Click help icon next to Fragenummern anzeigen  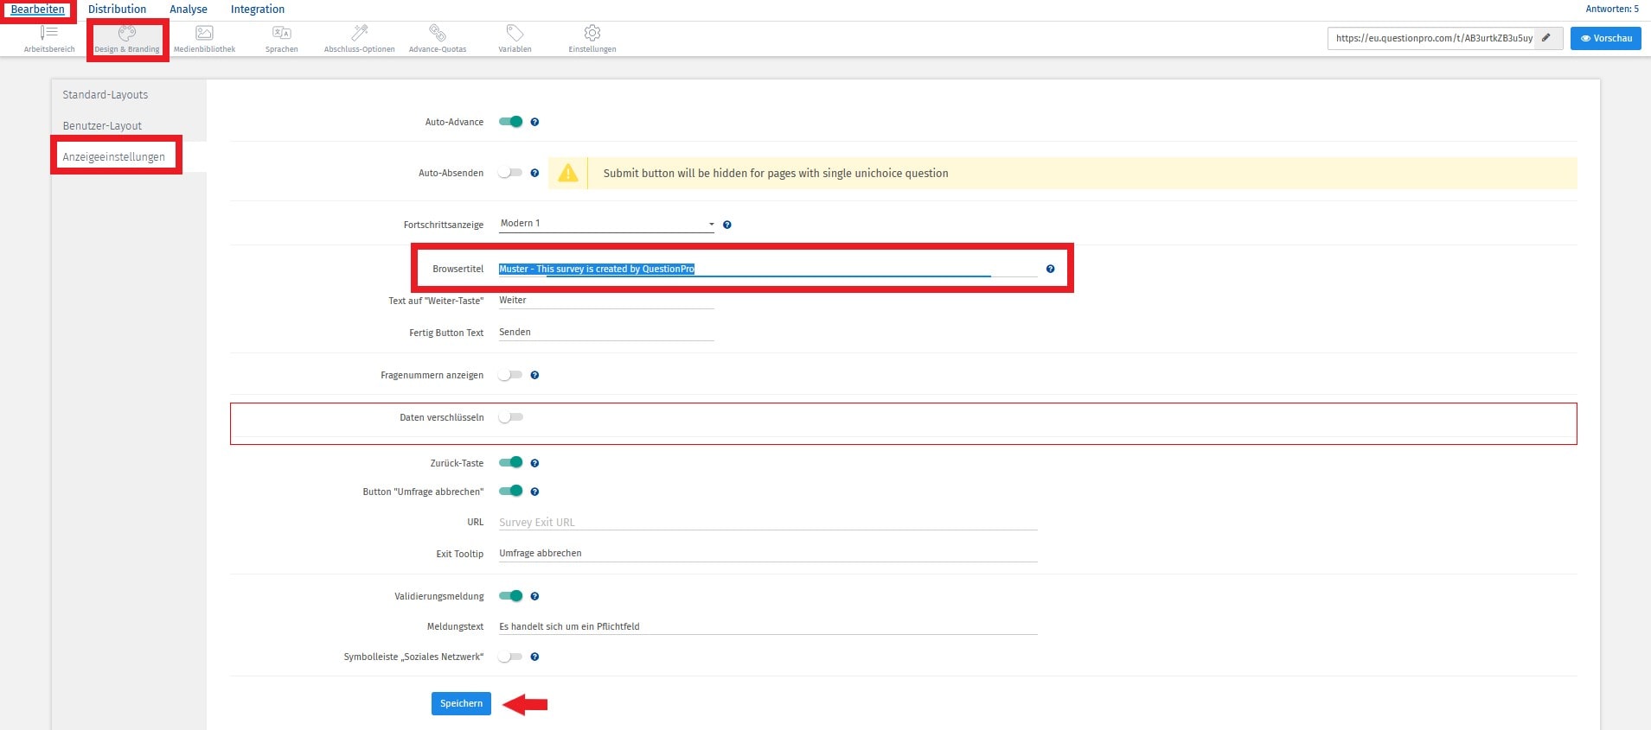[534, 375]
